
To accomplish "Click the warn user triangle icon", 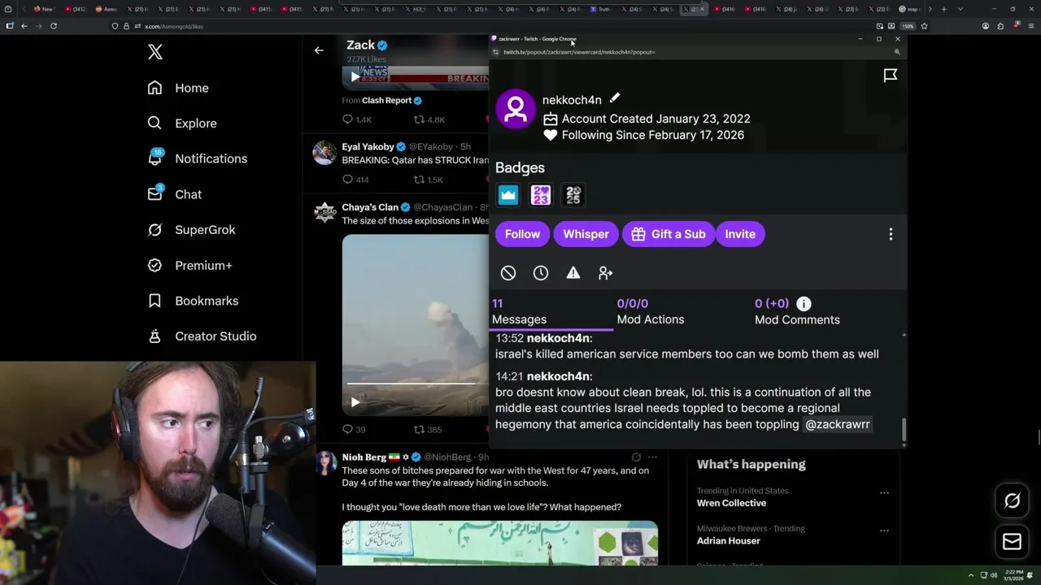I will tap(573, 273).
